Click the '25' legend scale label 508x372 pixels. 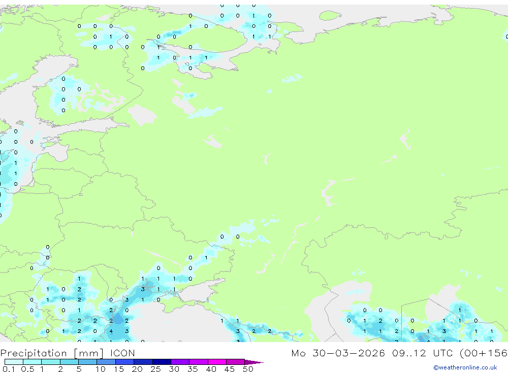(155, 369)
